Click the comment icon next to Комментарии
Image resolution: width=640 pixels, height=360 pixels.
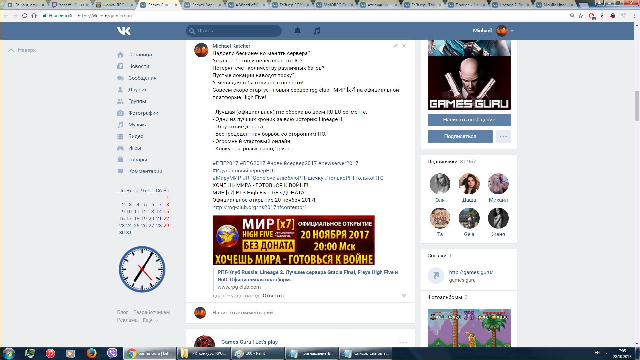pos(120,171)
